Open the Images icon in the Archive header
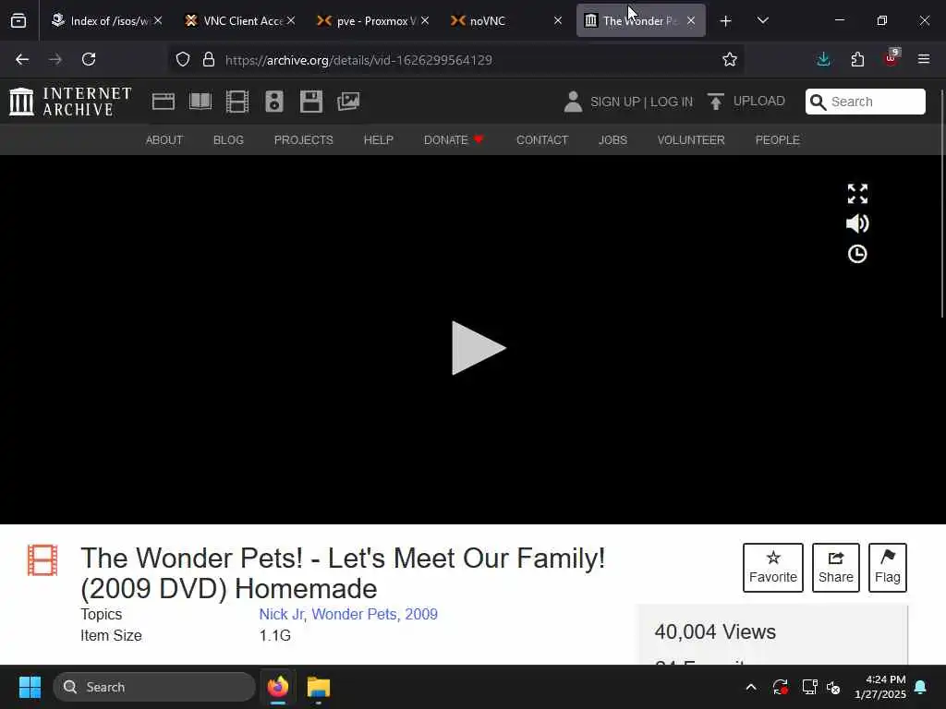Screen dimensions: 946x709 tap(348, 102)
